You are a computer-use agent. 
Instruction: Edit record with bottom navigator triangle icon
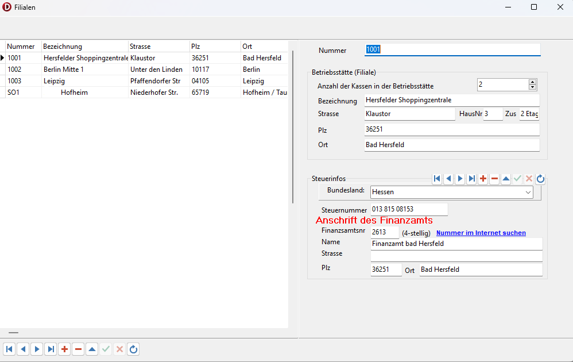pyautogui.click(x=92, y=349)
